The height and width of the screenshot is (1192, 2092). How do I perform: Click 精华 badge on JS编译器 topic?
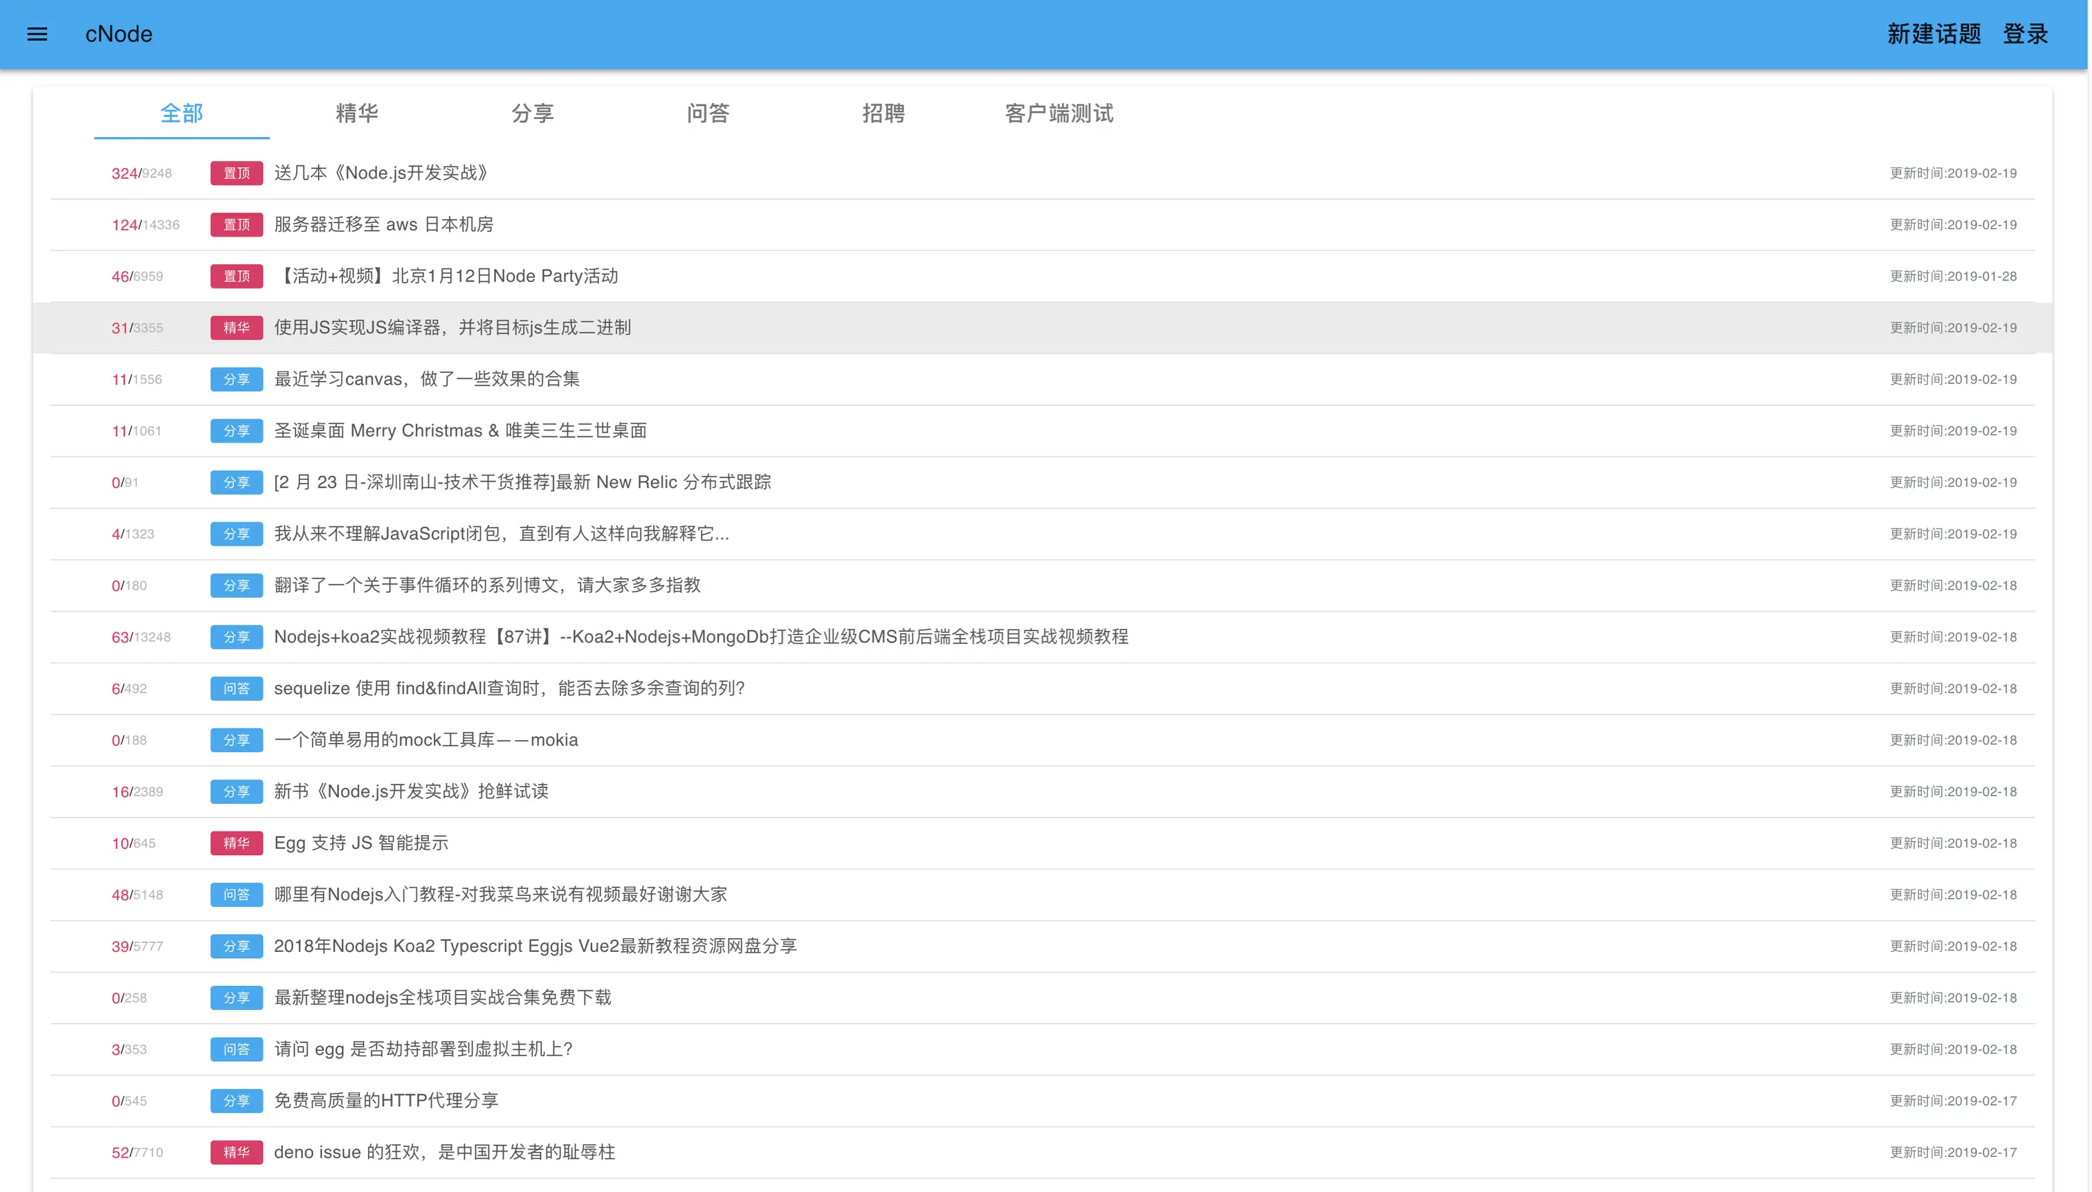pos(237,327)
